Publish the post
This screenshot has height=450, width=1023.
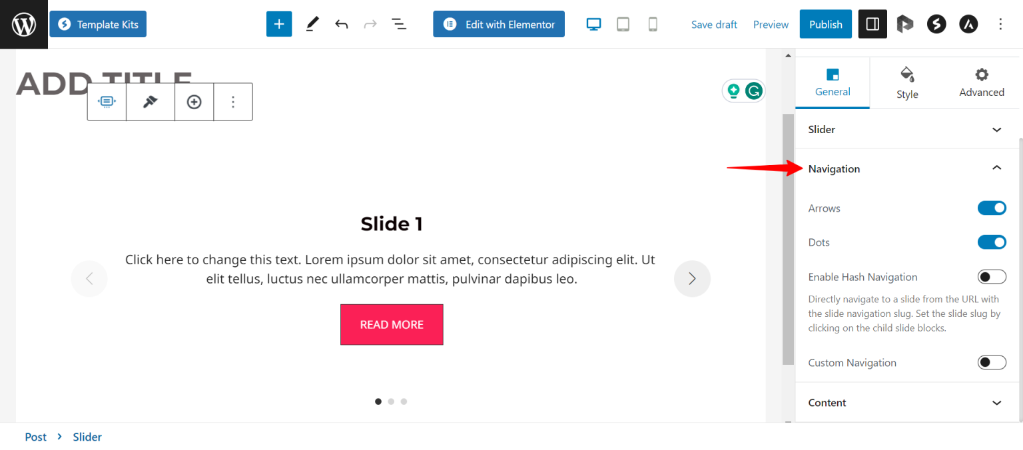(825, 24)
